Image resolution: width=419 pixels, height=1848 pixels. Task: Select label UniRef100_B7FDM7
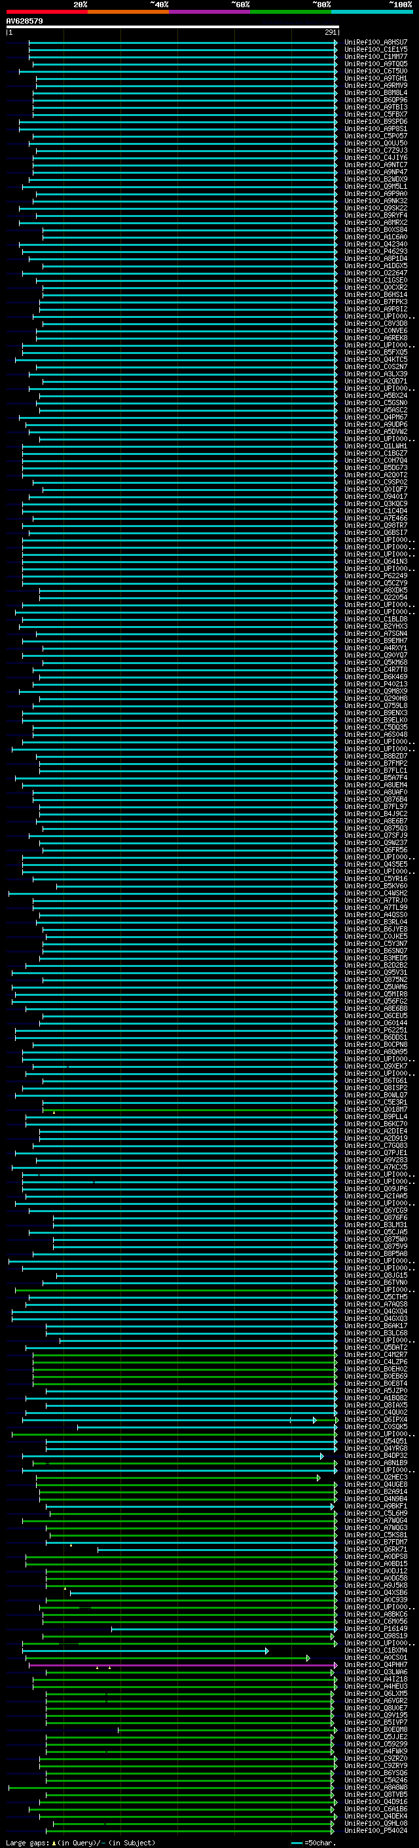[x=375, y=1542]
